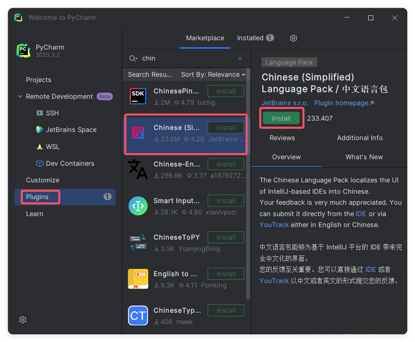Switch to the Installed tab
The image size is (415, 342).
click(255, 38)
